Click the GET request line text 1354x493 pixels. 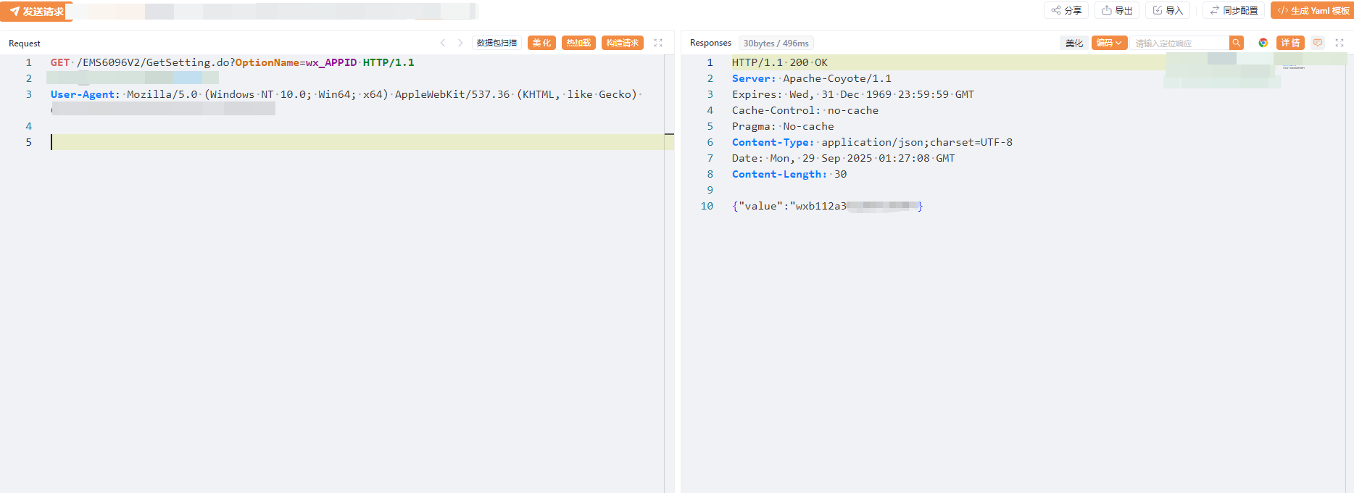pyautogui.click(x=233, y=62)
